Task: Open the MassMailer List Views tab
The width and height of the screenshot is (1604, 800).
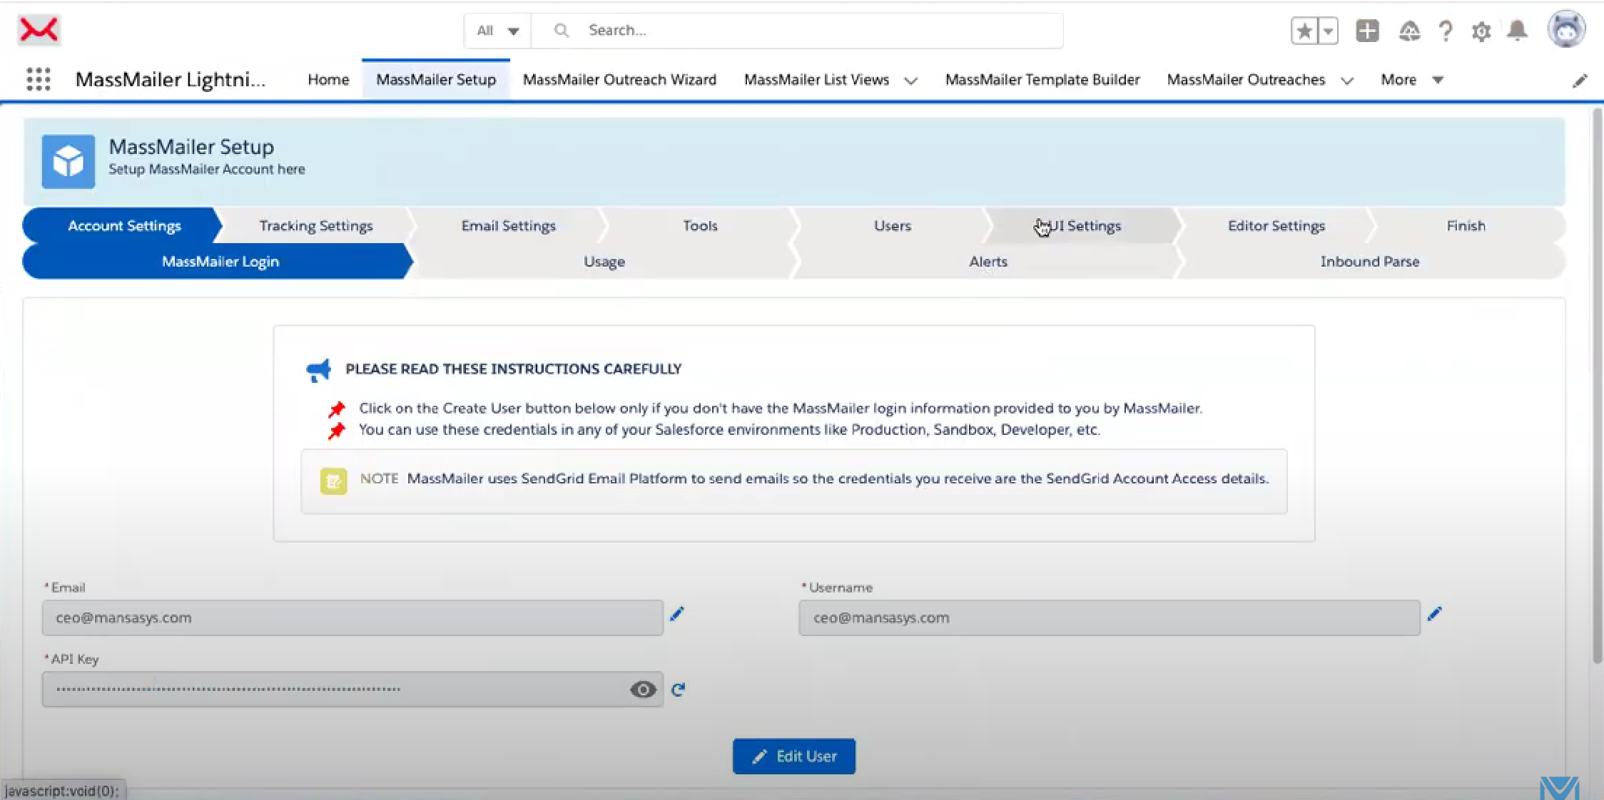Action: (x=816, y=80)
